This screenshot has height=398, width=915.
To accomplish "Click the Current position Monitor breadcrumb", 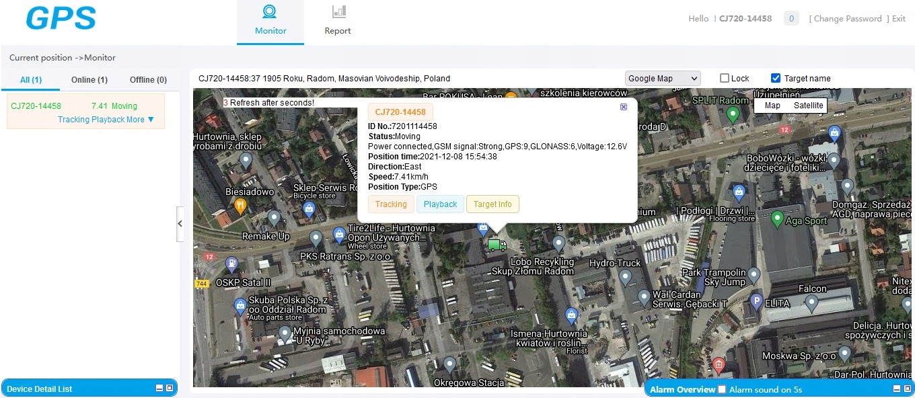I will (63, 58).
